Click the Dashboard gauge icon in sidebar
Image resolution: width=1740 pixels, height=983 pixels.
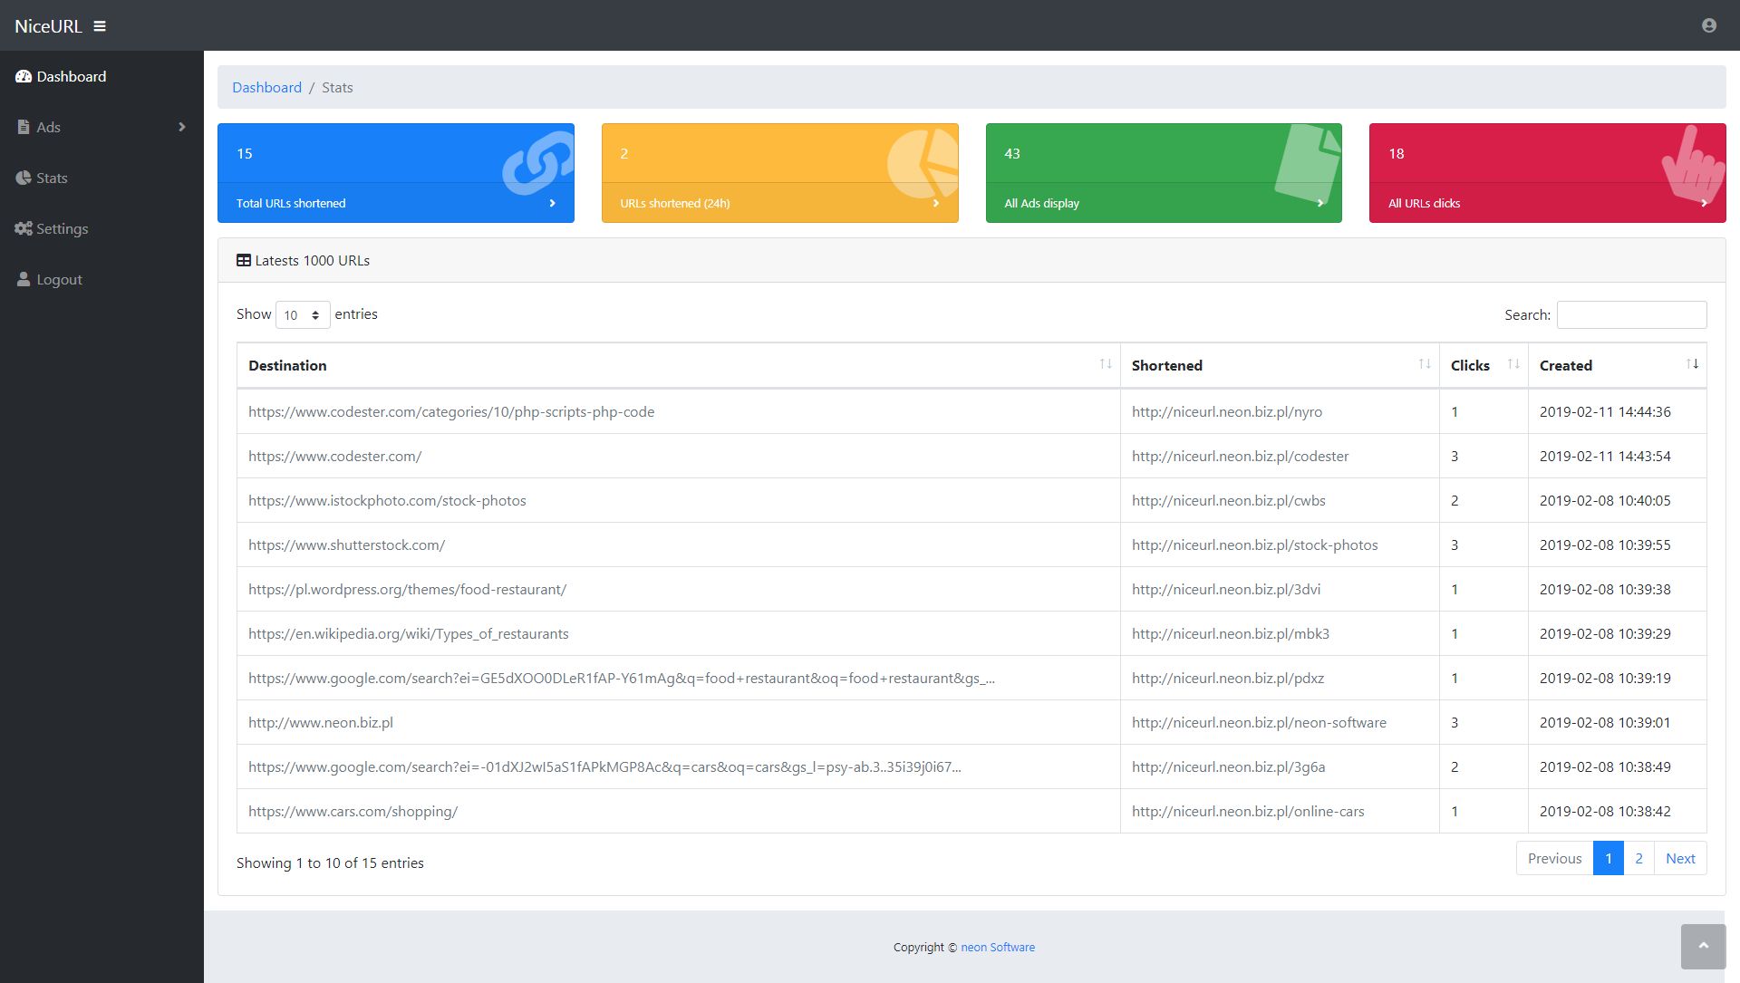24,77
